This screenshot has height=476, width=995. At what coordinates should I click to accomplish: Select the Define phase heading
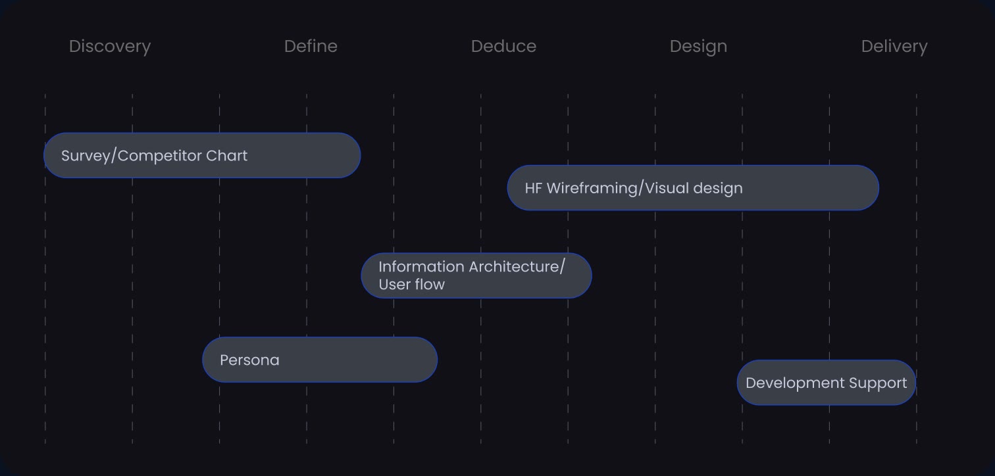click(x=311, y=47)
